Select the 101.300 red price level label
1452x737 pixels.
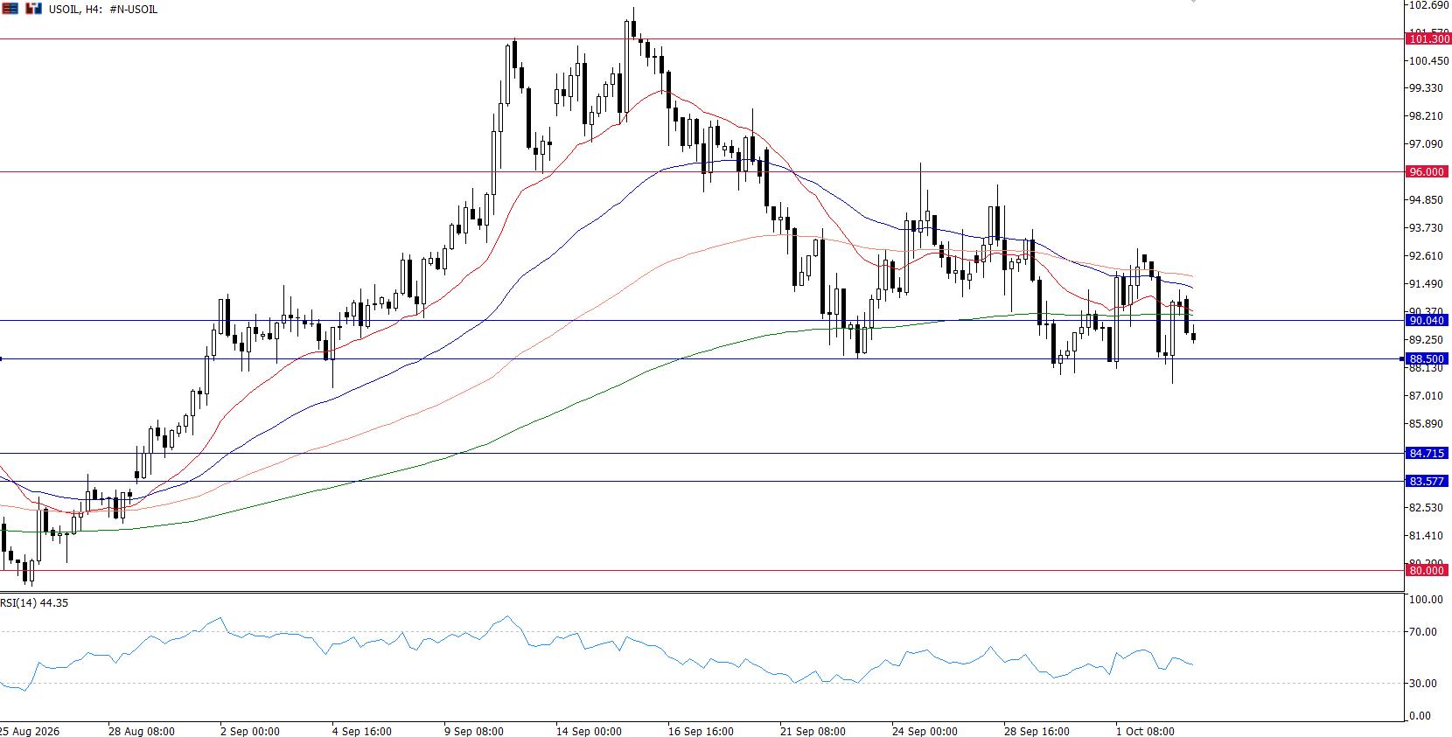click(1428, 39)
